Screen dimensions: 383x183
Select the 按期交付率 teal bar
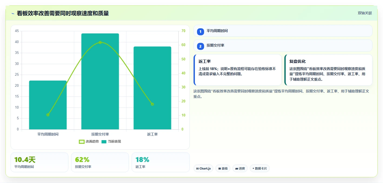tap(100, 81)
